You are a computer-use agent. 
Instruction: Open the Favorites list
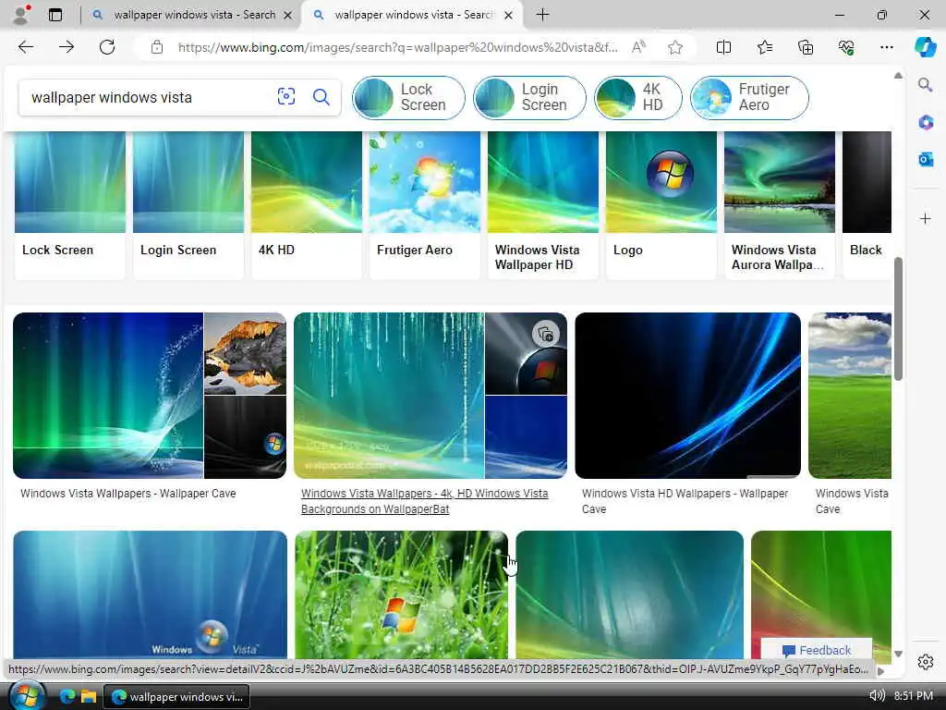[764, 47]
